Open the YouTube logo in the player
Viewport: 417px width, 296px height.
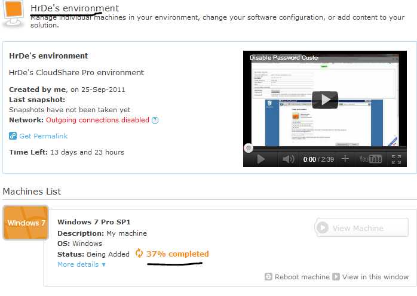point(370,159)
